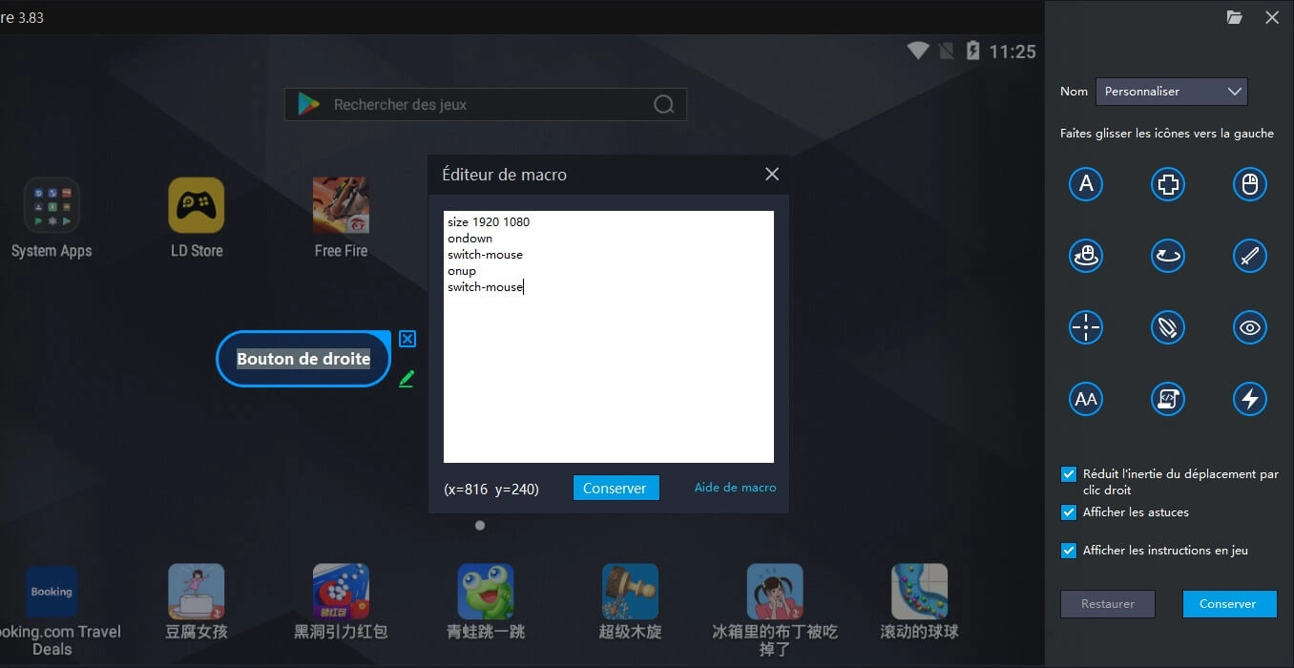Screen dimensions: 1294x668
Task: Click 'Conserver' in the macro editor
Action: click(616, 488)
